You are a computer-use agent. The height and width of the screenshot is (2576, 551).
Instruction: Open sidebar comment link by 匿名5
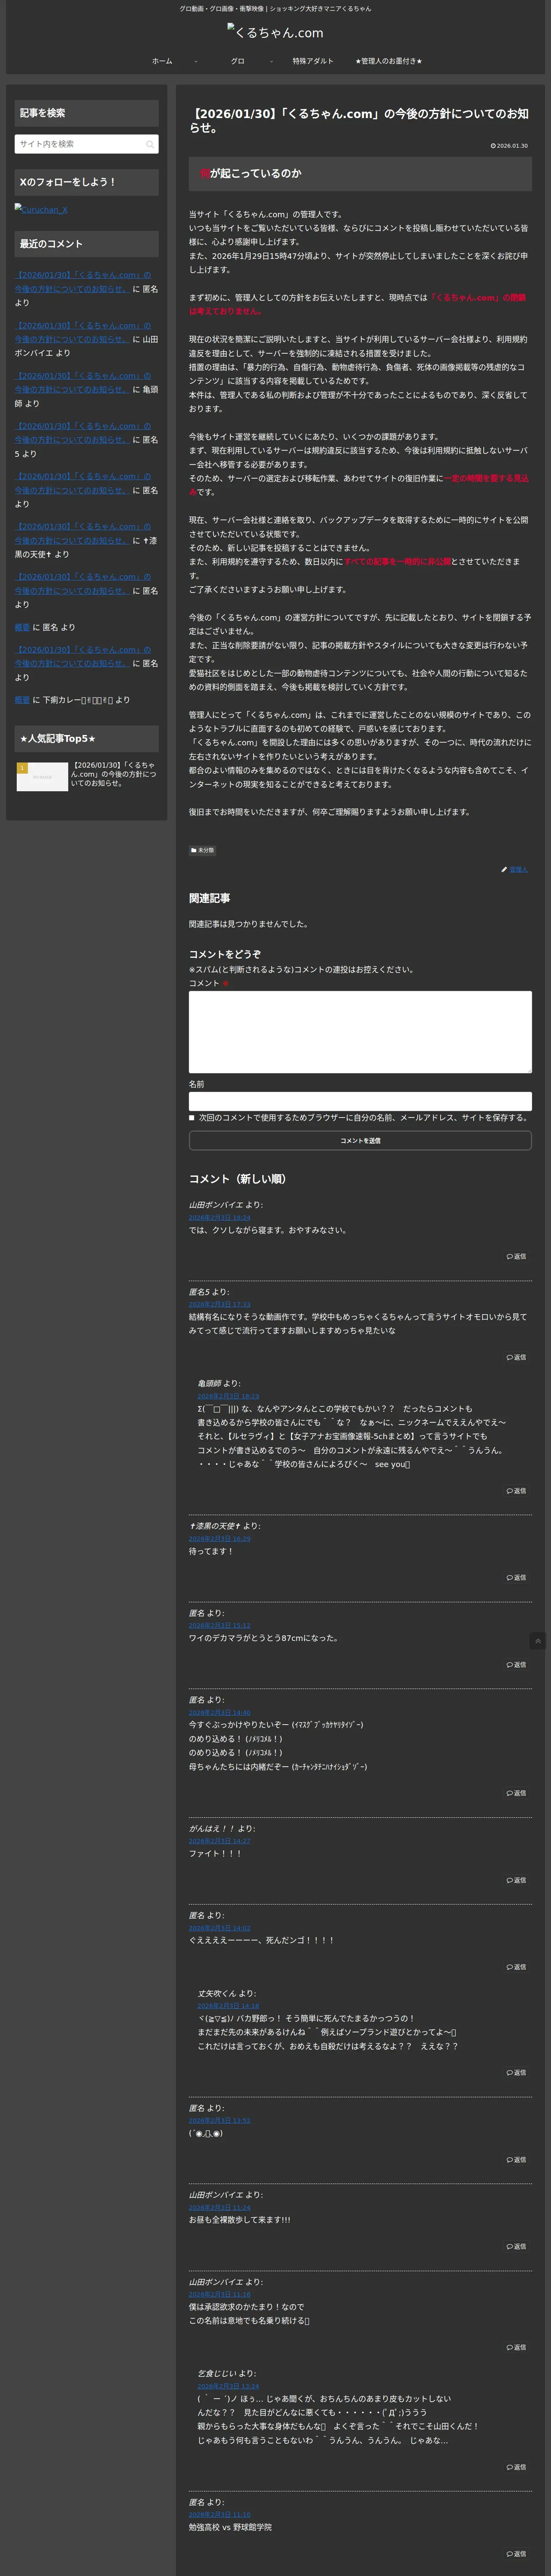tap(83, 433)
